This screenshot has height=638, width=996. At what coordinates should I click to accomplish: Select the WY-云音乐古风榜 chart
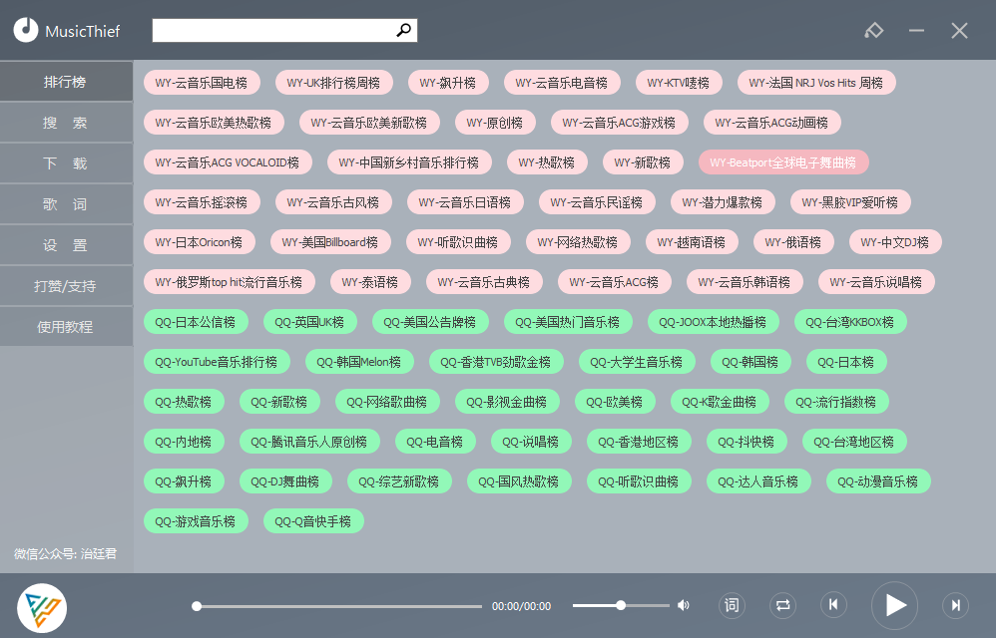[333, 202]
